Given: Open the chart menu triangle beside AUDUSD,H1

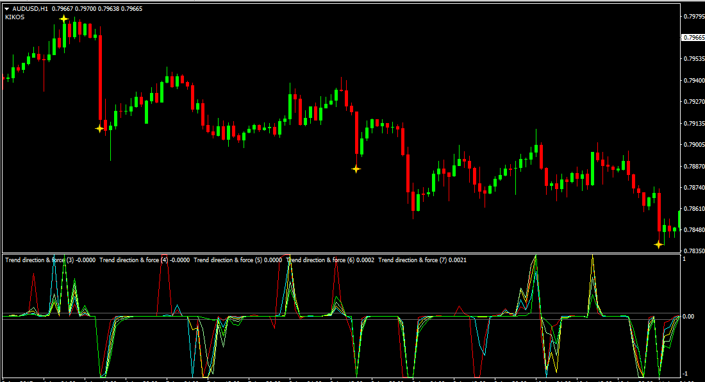Looking at the screenshot, I should tap(6, 9).
